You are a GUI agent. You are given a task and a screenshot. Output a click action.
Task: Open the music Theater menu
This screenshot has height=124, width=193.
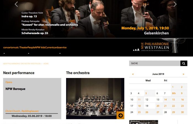[20, 47]
